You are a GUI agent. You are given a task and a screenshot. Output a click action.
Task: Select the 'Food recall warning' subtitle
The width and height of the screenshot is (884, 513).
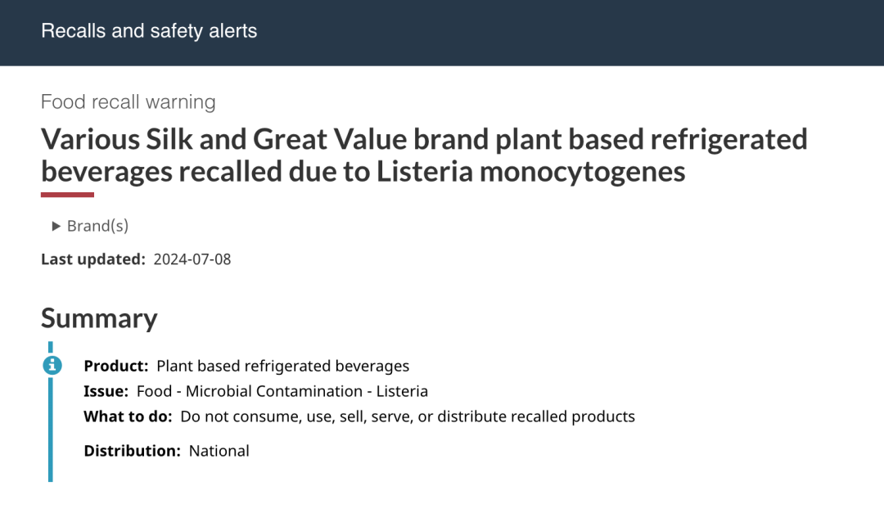(128, 102)
